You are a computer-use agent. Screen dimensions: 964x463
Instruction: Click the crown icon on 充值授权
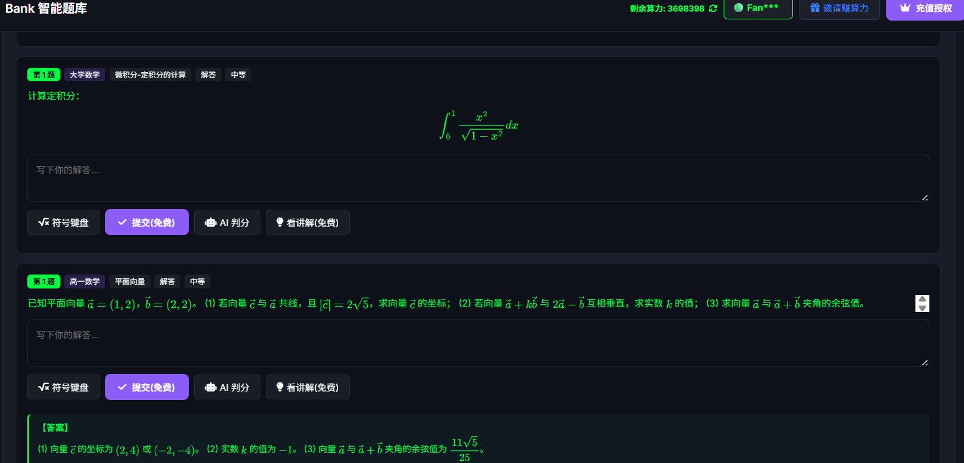coord(905,8)
